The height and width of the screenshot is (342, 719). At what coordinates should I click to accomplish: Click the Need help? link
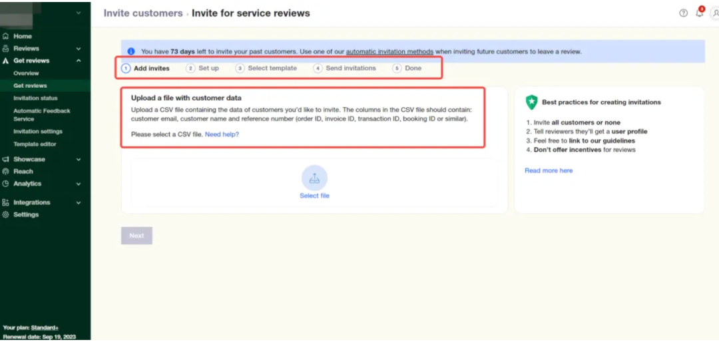coord(222,134)
